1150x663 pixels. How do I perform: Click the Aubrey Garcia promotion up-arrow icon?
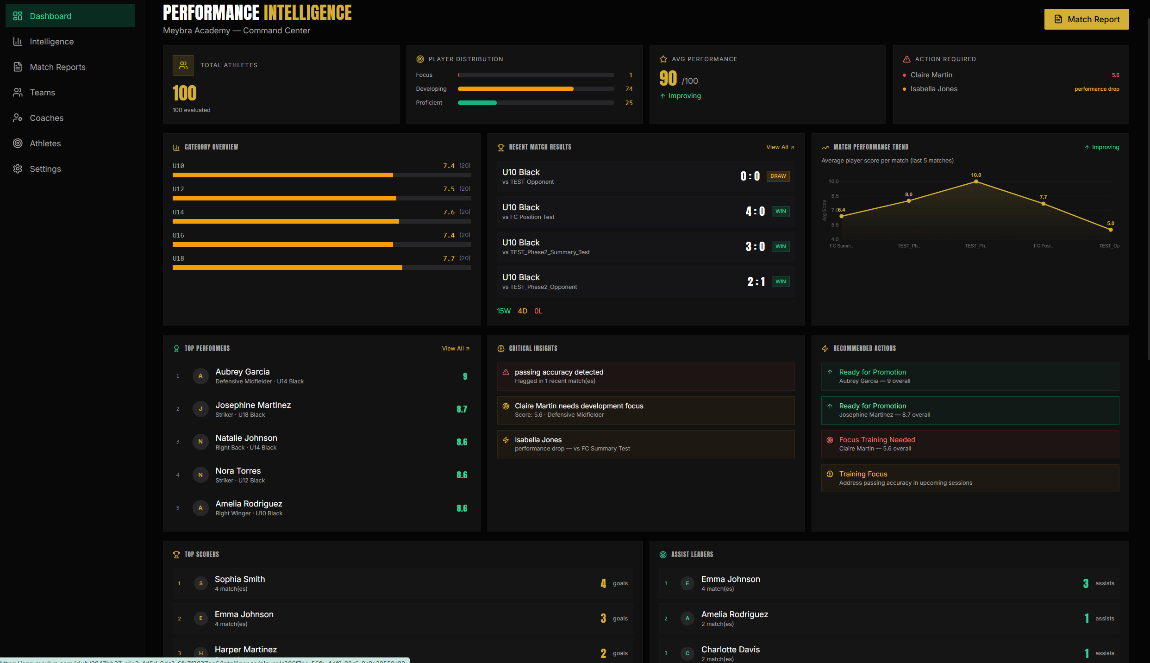(830, 372)
